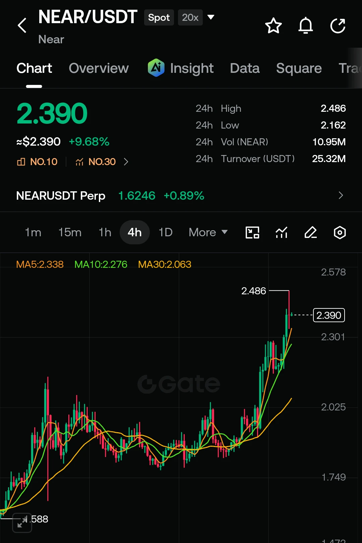The height and width of the screenshot is (543, 362).
Task: Add NEAR/USDT to favorites with star
Action: [274, 26]
